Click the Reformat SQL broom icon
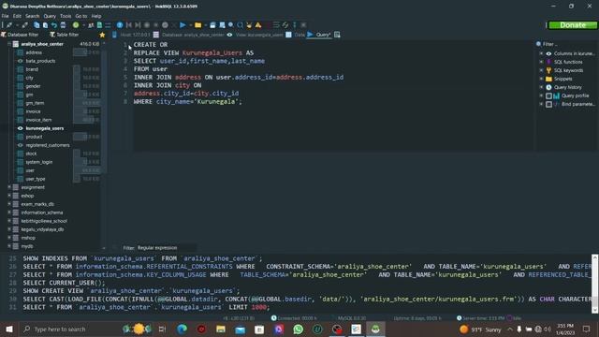599x337 pixels. click(249, 25)
